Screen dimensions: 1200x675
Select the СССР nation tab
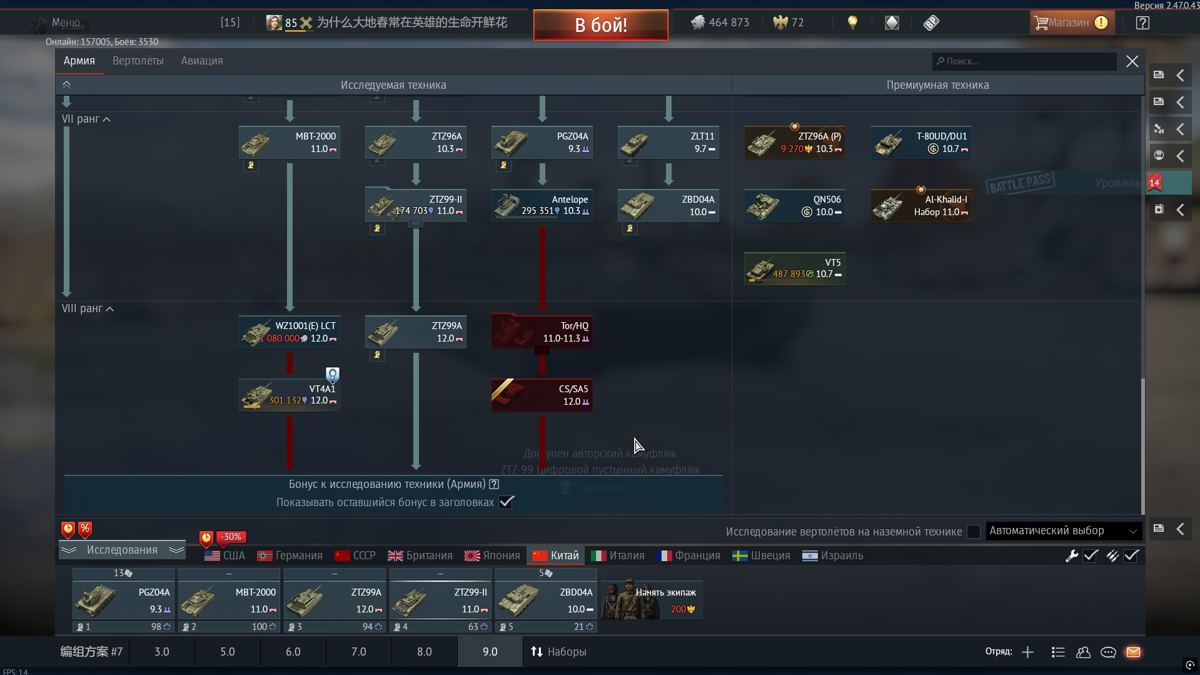(x=355, y=556)
